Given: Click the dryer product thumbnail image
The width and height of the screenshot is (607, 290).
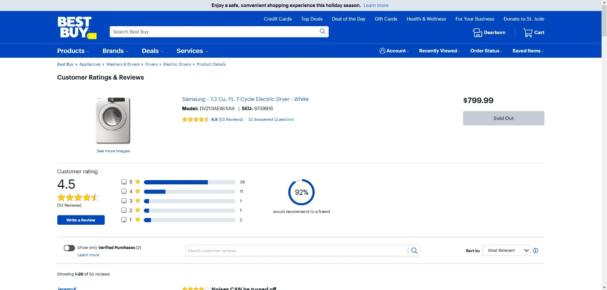Looking at the screenshot, I should (x=113, y=121).
